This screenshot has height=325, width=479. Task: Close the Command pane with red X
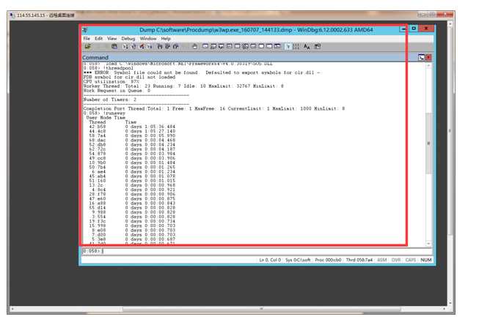428,57
